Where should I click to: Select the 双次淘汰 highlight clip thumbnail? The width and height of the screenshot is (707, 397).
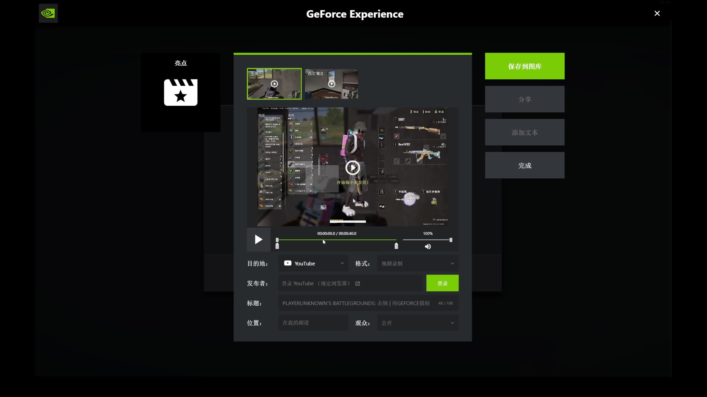[x=331, y=84]
